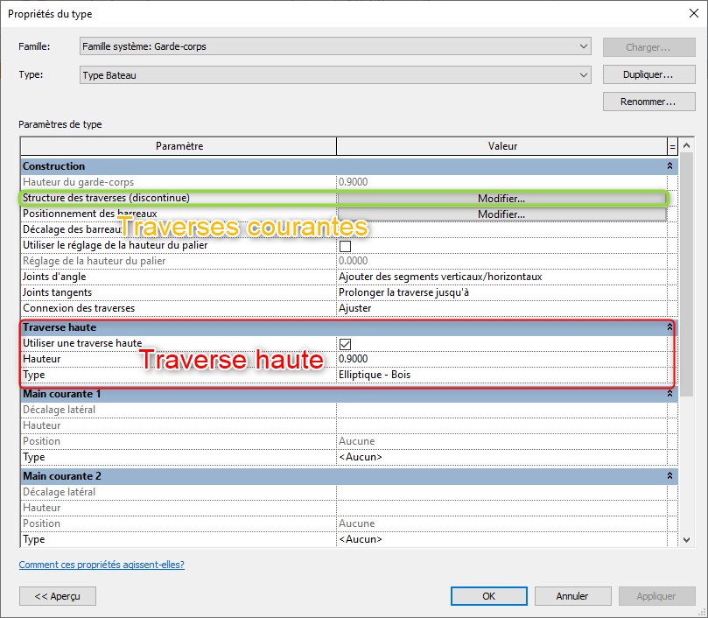Image resolution: width=708 pixels, height=618 pixels.
Task: Collapse the Construction section
Action: click(670, 166)
